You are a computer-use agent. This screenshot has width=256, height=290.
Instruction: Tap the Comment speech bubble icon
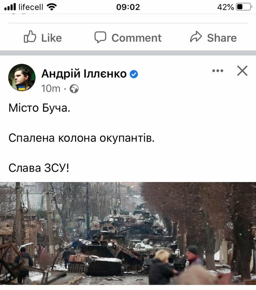100,37
